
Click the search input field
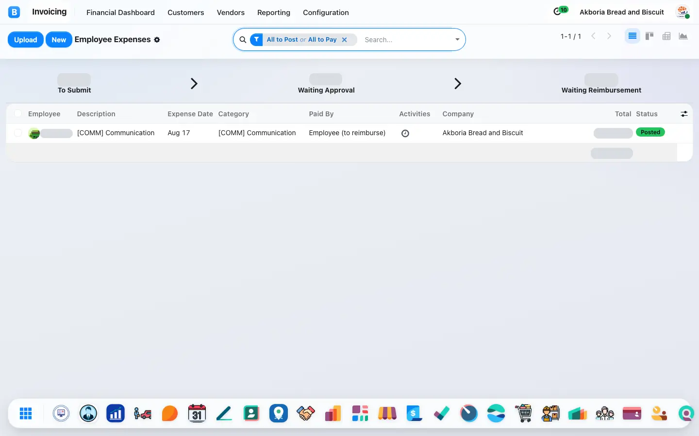coord(407,40)
